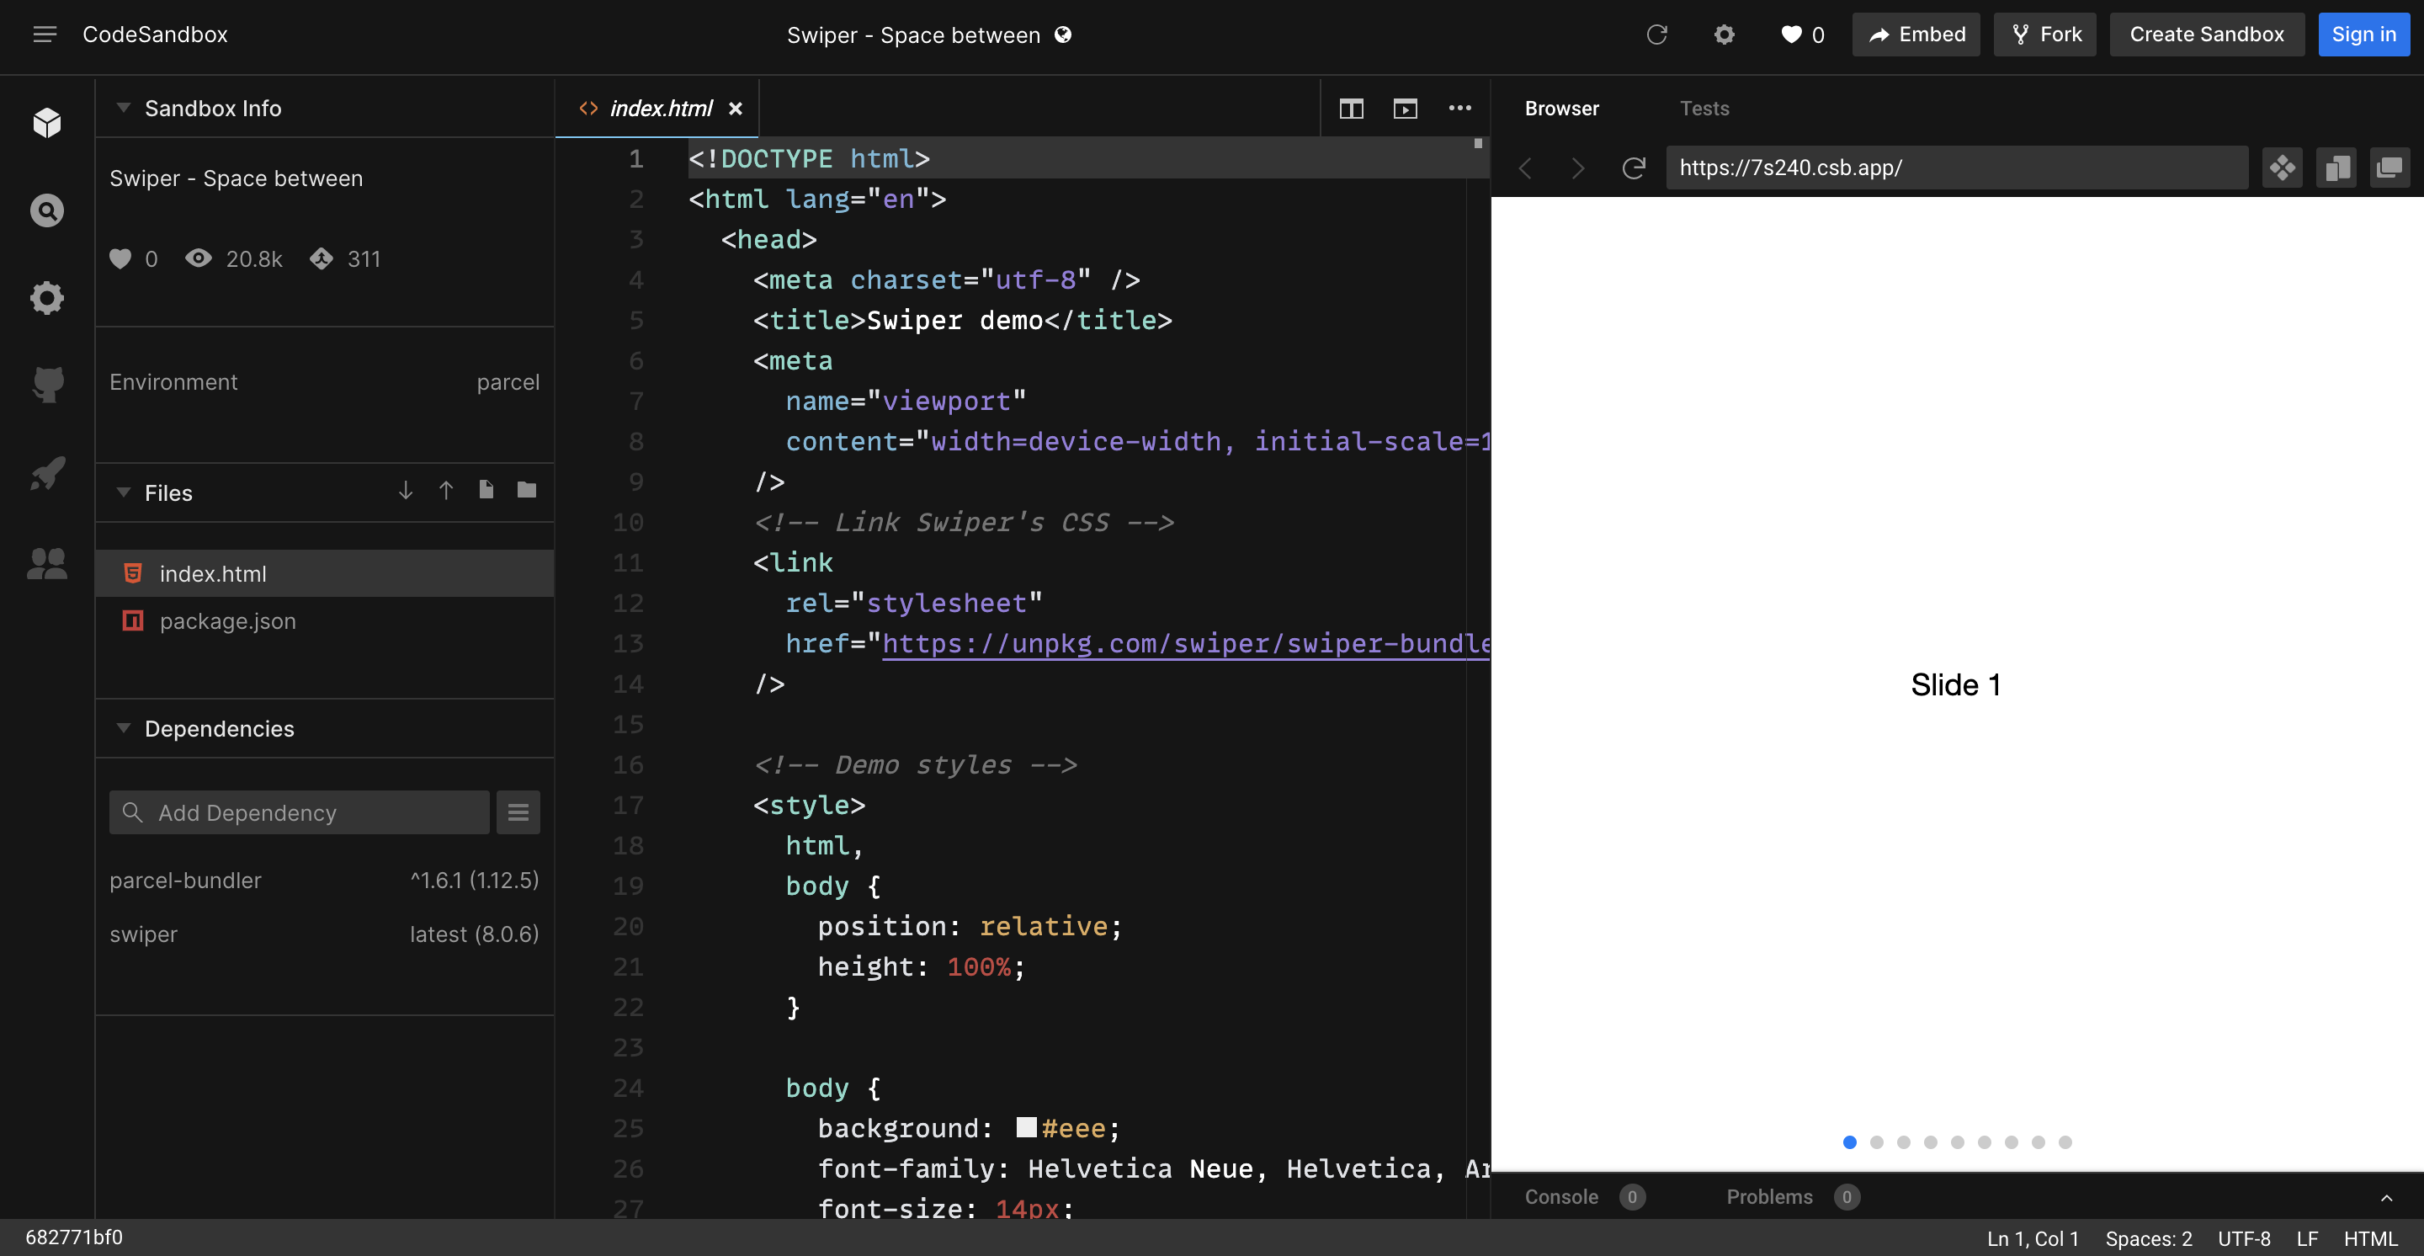Open Configuration gear in sidebar
Image resolution: width=2424 pixels, height=1256 pixels.
click(47, 298)
